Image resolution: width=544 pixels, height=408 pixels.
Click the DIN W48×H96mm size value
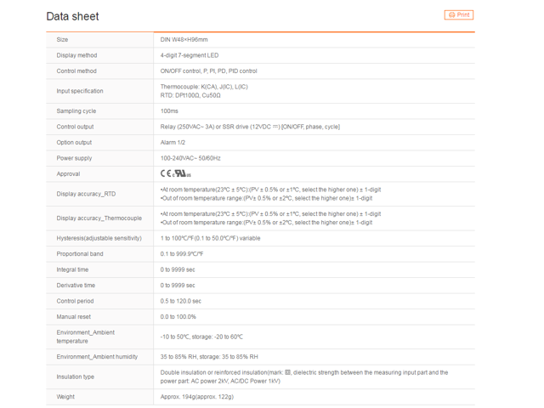(x=184, y=40)
